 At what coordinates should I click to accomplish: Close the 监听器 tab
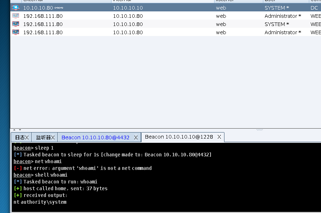pos(53,137)
